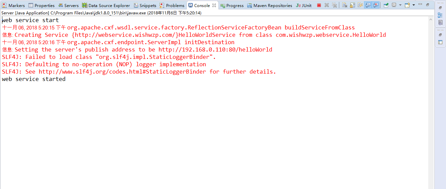Clear the console output
Viewport: 446px width, 189px height.
345,5
